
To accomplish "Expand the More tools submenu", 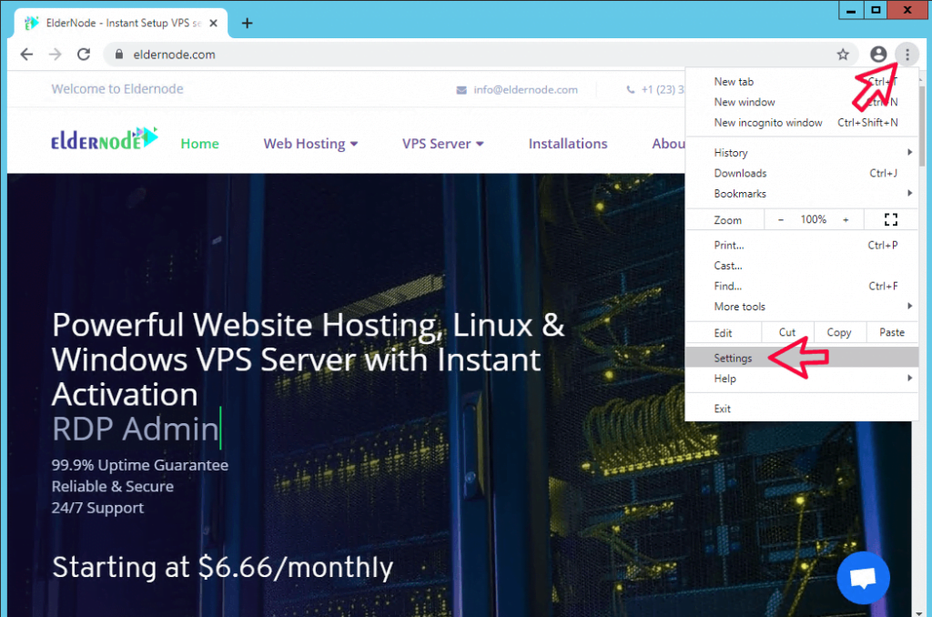I will pyautogui.click(x=739, y=307).
